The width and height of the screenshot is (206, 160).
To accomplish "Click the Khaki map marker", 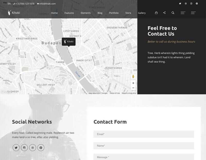I will coord(68,41).
